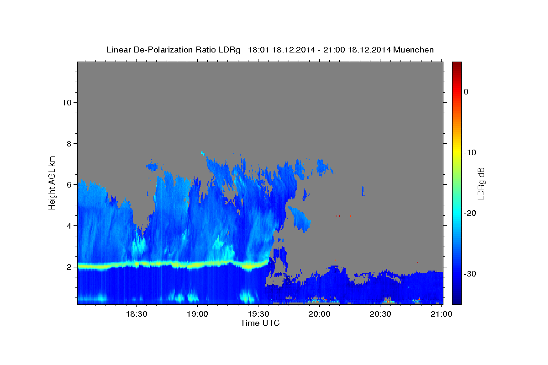Click the 'Height AGL km' axis label
Screen dimensions: 548x365
coord(53,182)
